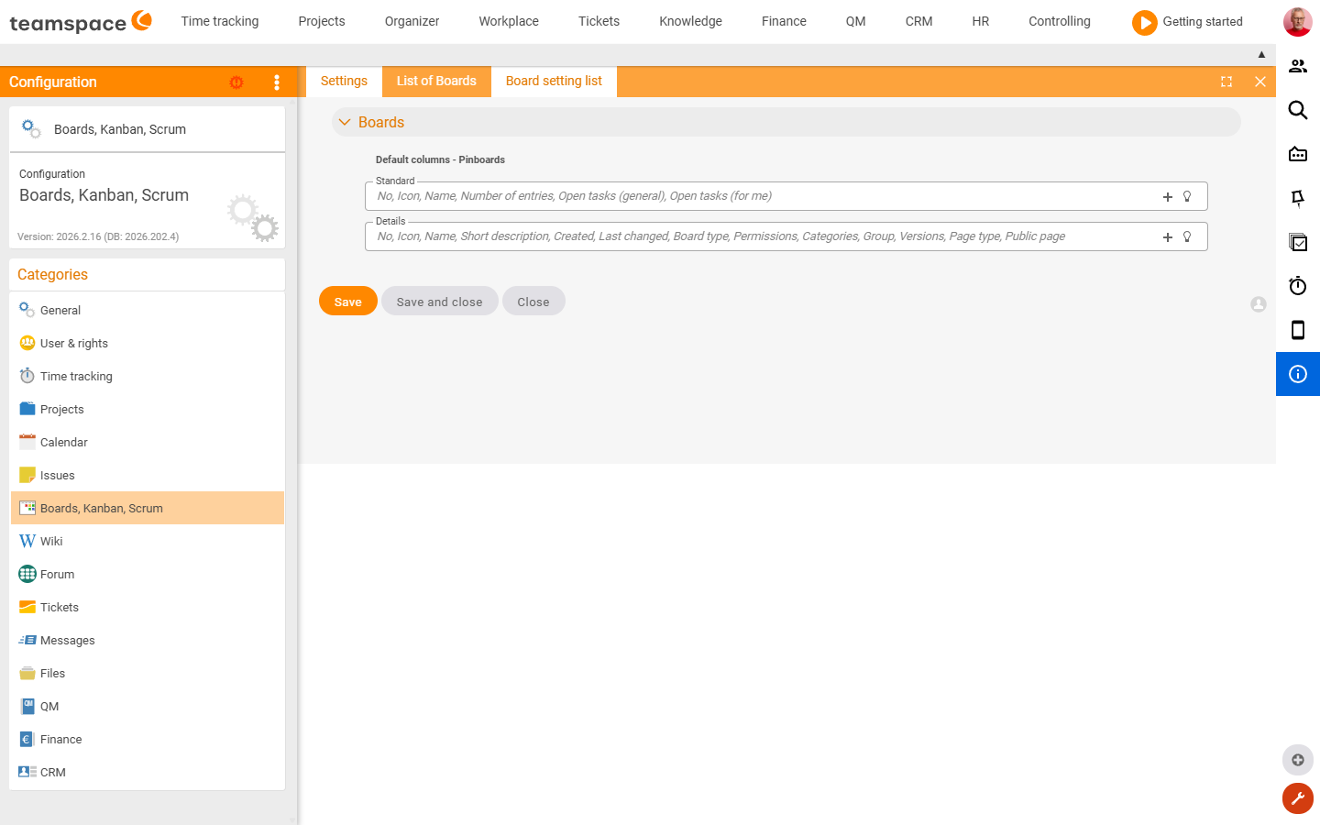Select Projects category in sidebar

point(147,409)
